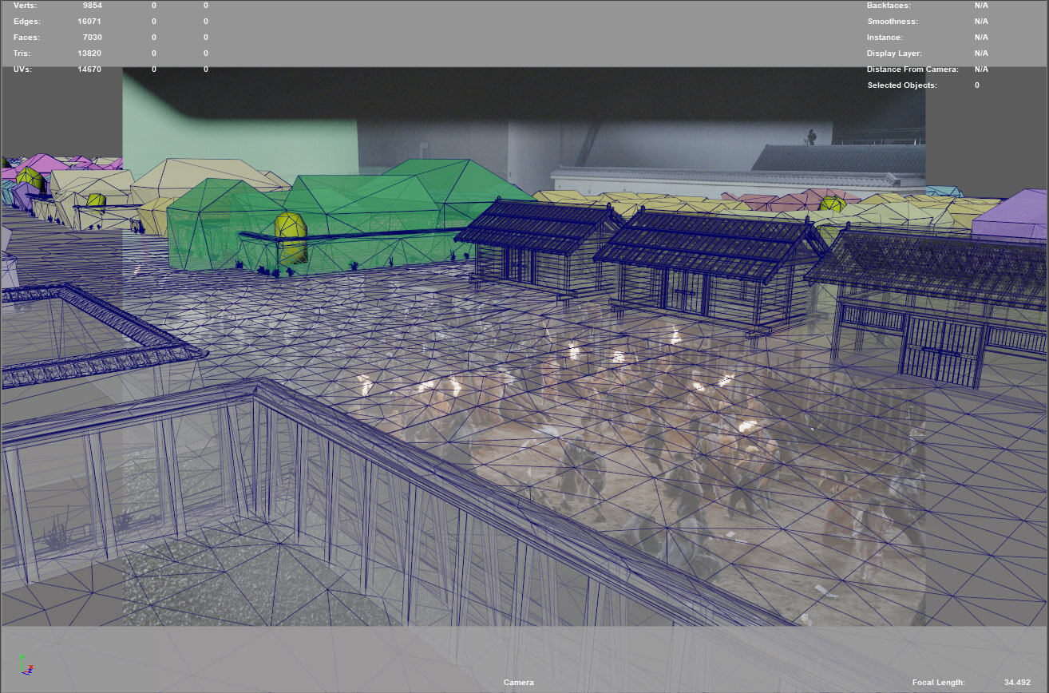Click the Verts count 9854
Image resolution: width=1049 pixels, height=693 pixels.
coord(92,6)
